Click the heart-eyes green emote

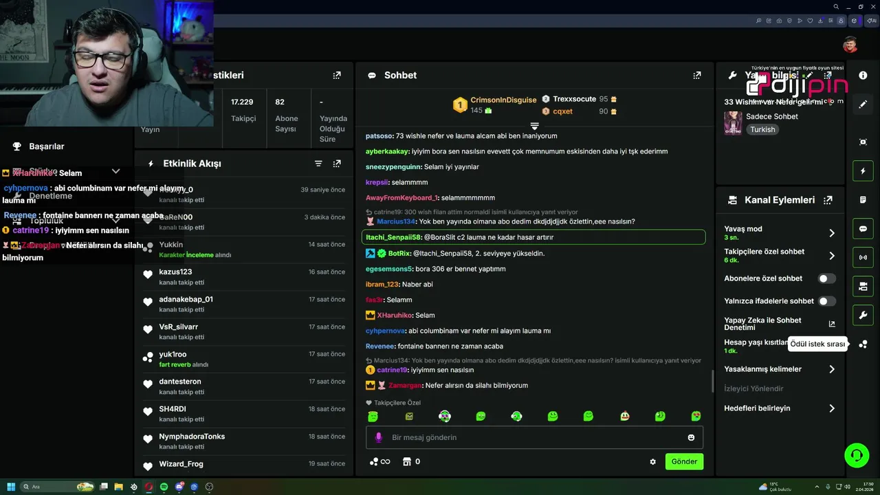[x=696, y=416]
